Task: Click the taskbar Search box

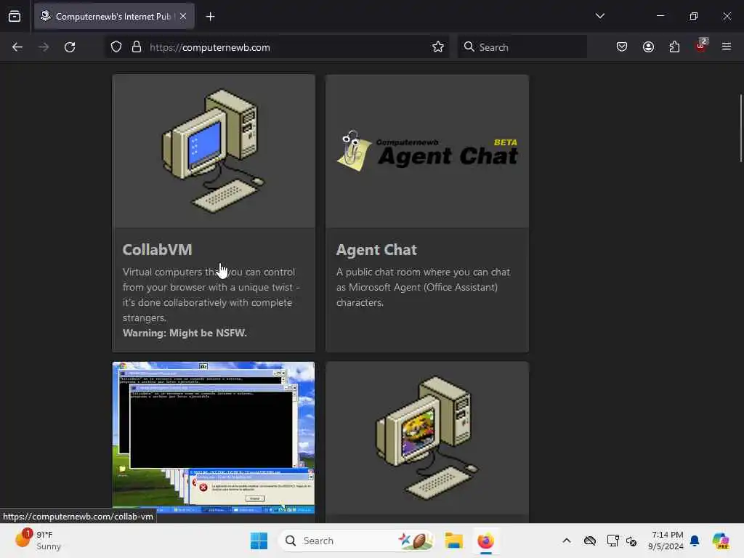Action: 357,541
